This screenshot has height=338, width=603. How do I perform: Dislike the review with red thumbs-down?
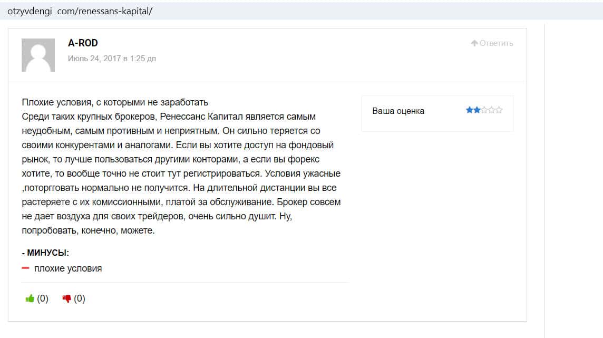point(67,299)
